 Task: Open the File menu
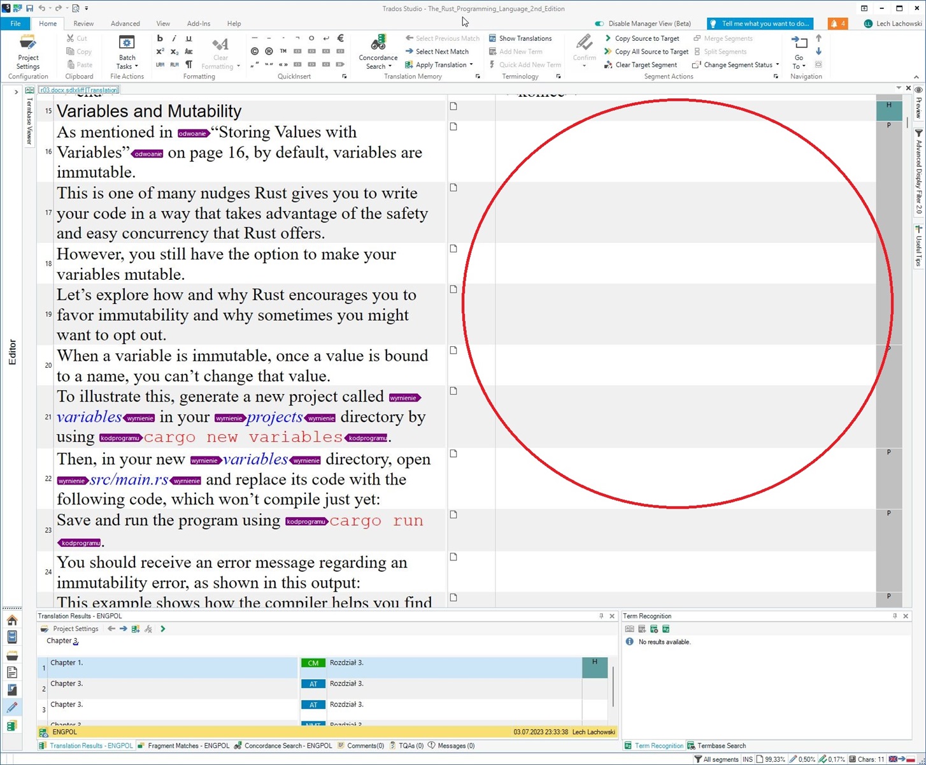(15, 24)
